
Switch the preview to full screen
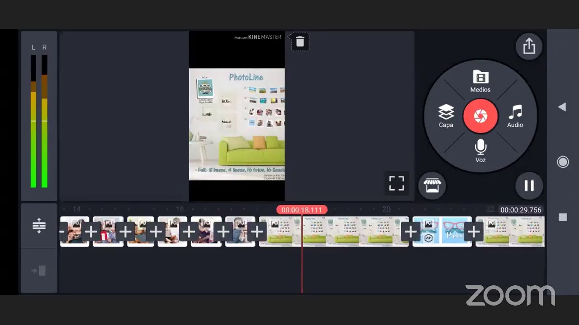click(x=397, y=183)
